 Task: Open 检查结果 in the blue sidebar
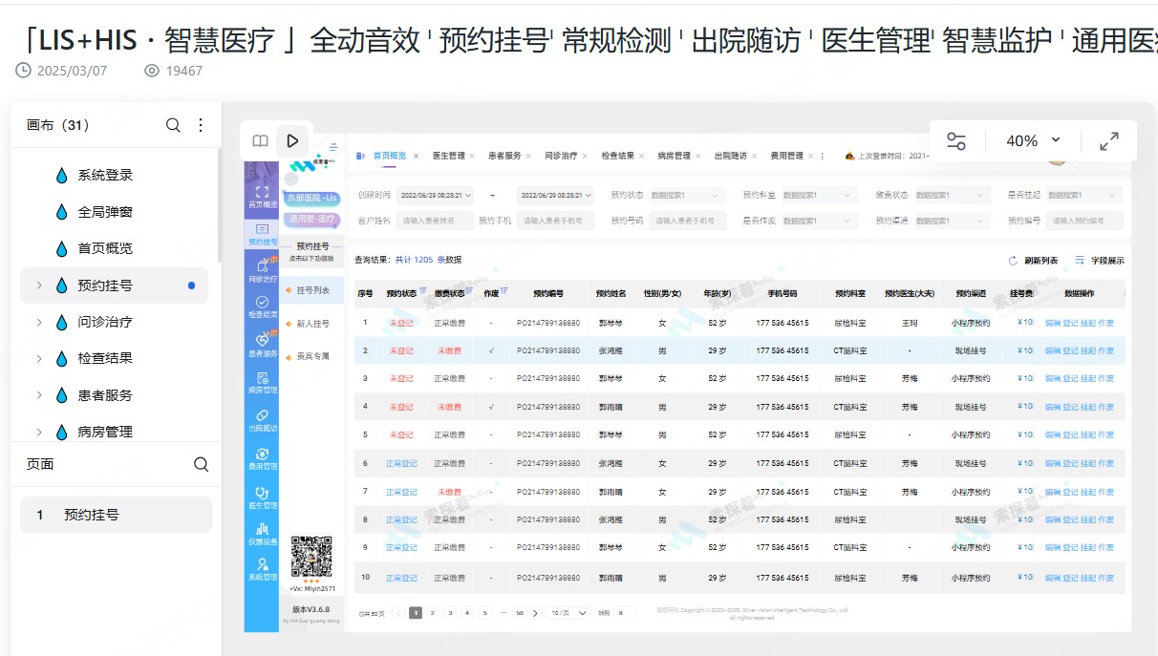tap(263, 307)
